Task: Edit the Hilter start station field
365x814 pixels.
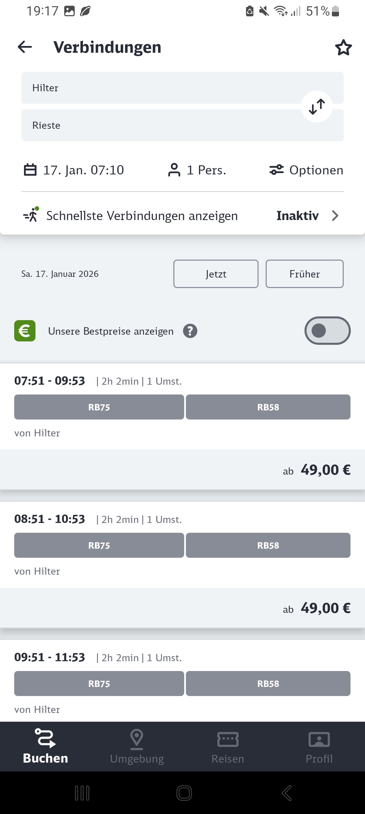Action: (x=159, y=88)
